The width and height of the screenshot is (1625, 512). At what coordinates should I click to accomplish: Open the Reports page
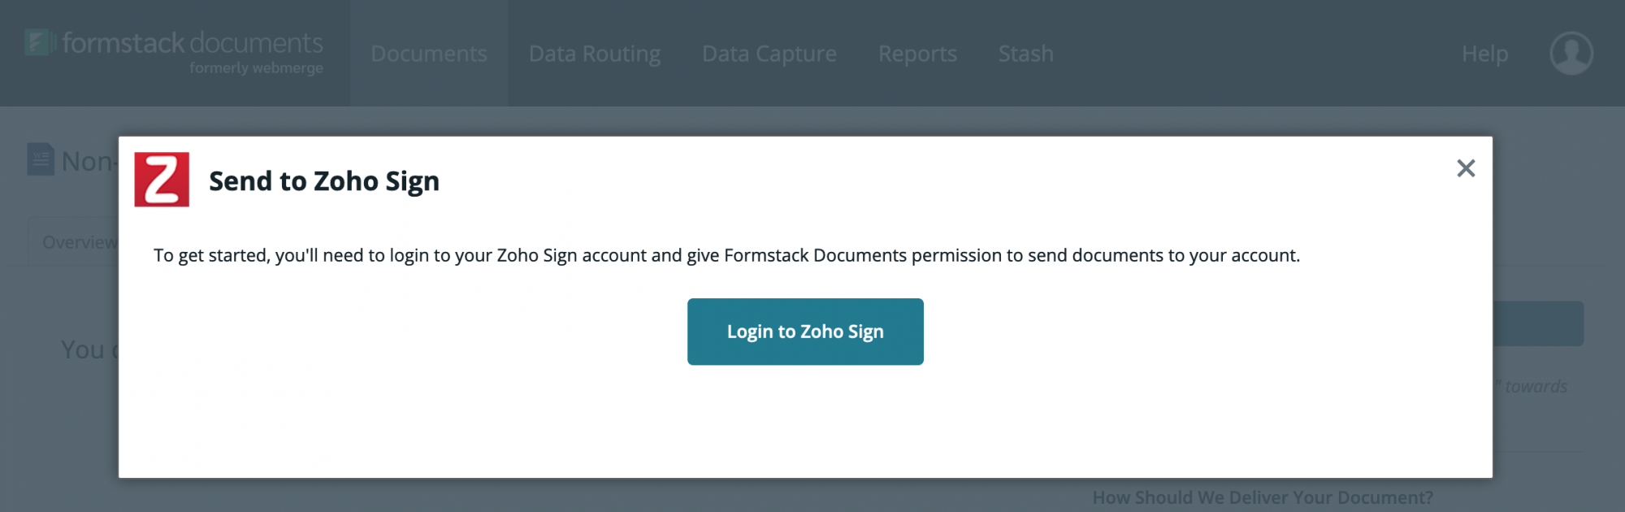click(917, 54)
